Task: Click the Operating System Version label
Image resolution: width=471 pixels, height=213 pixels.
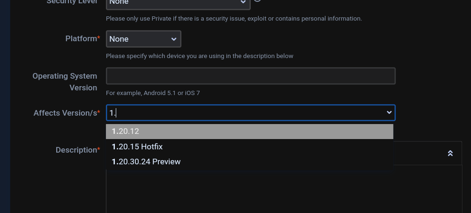Action: coord(65,81)
